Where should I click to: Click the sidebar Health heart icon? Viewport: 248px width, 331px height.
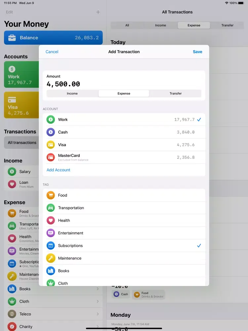click(12, 238)
